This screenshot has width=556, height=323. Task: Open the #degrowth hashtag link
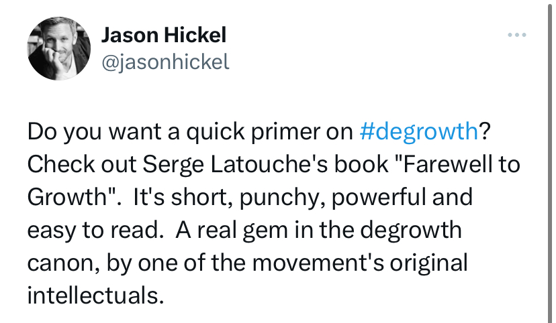tap(418, 131)
